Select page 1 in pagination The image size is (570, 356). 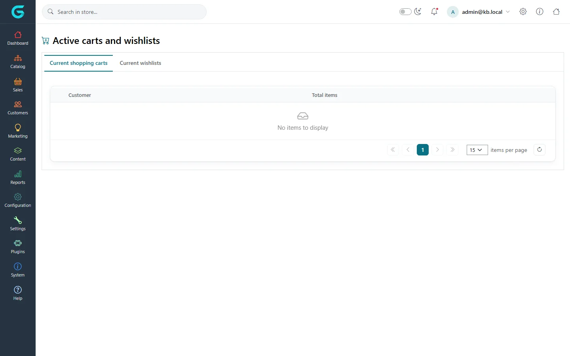(423, 150)
